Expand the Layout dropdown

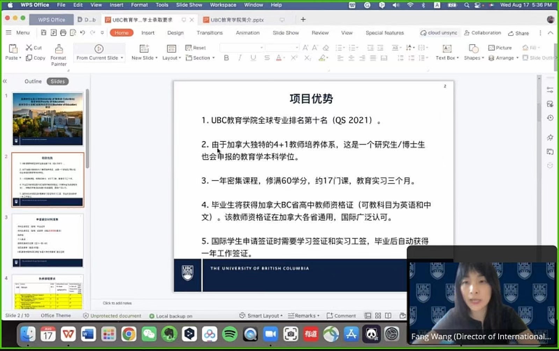[x=172, y=58]
